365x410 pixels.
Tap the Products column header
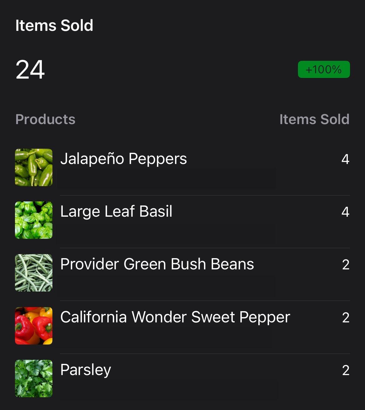[46, 119]
